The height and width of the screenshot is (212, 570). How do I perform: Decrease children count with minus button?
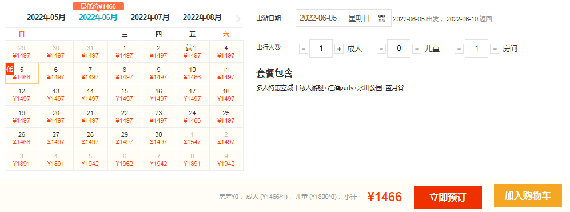[x=381, y=48]
